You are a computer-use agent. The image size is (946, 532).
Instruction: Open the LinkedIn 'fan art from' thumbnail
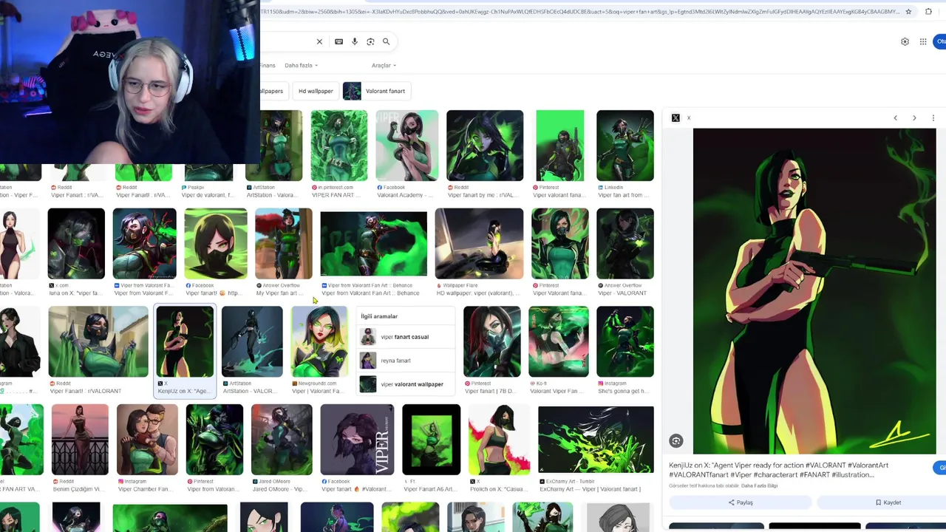coord(625,146)
